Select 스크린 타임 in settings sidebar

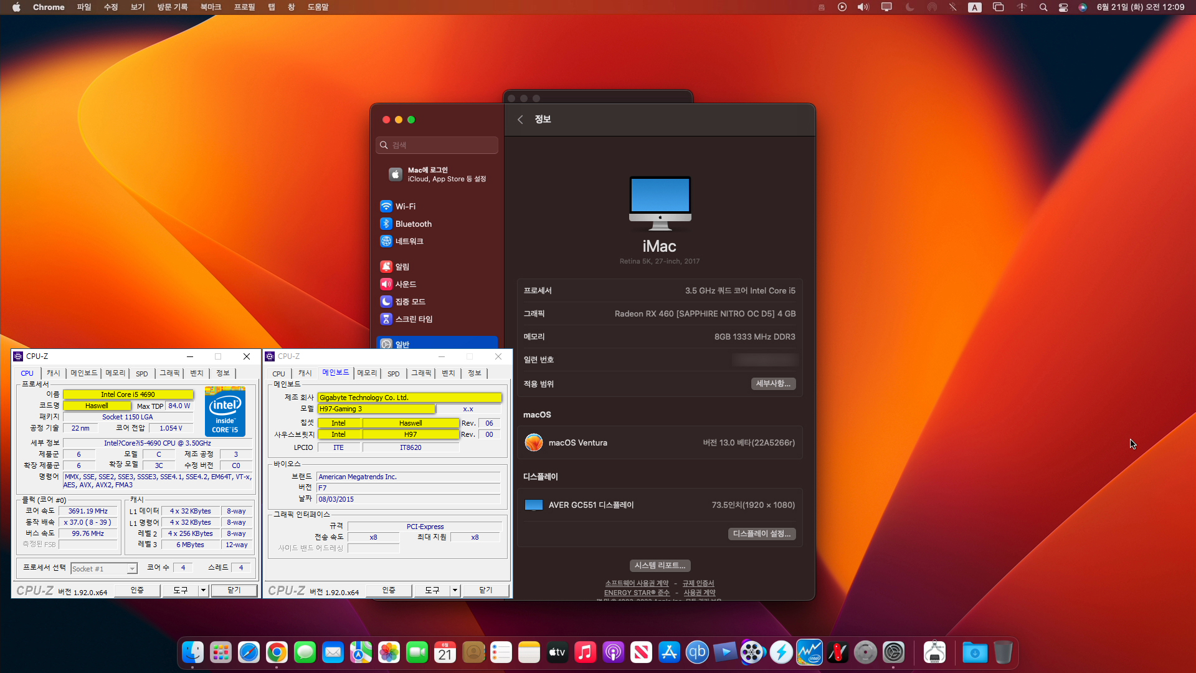click(x=437, y=319)
